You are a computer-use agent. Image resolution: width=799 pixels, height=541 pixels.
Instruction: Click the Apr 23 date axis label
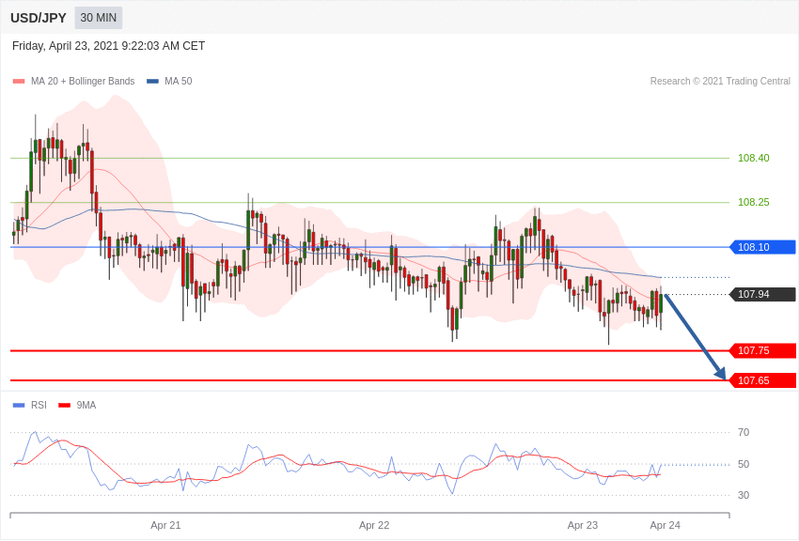coord(583,525)
